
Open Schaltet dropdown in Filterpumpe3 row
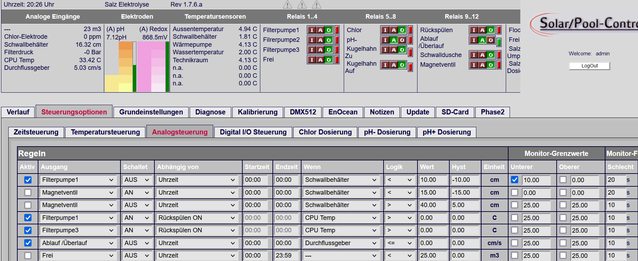(x=137, y=230)
